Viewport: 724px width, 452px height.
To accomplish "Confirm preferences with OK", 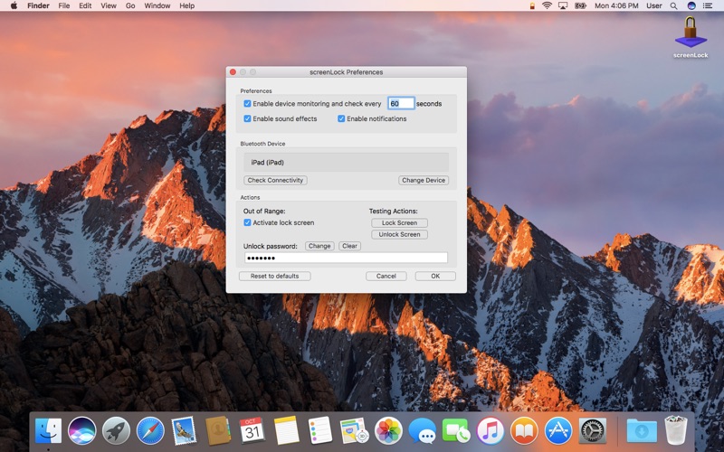I will click(x=435, y=276).
